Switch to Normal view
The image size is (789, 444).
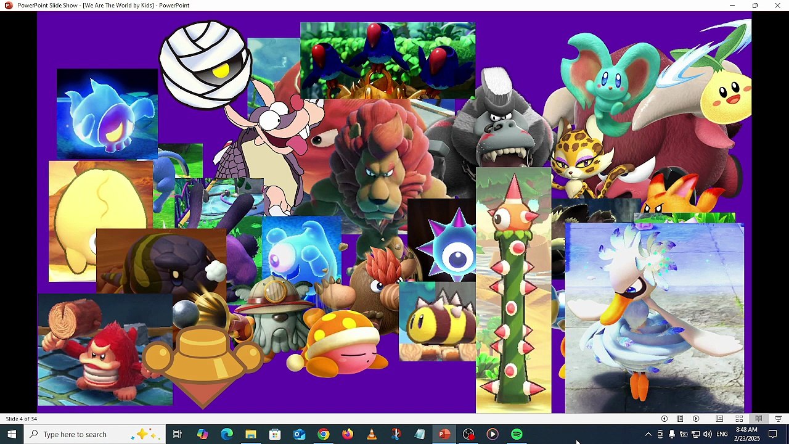click(x=719, y=419)
